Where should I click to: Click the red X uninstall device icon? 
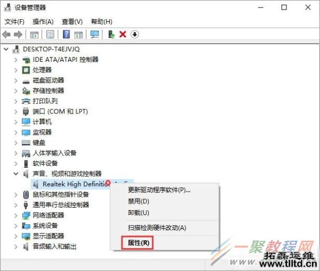click(123, 34)
